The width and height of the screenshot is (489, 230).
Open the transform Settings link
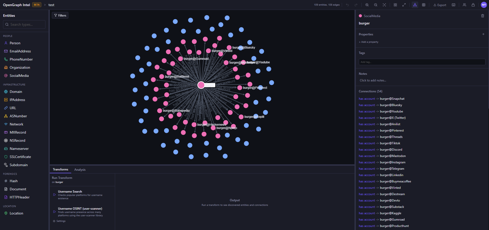[59, 221]
